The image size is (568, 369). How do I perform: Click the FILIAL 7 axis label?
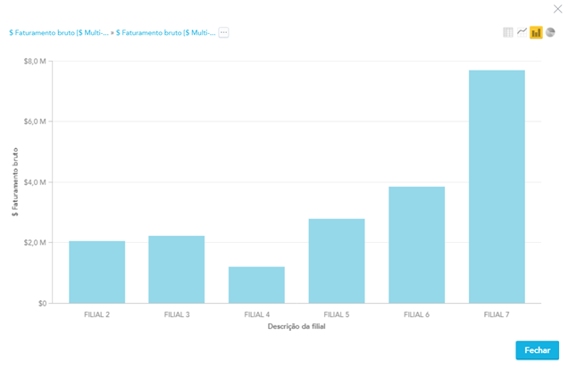coord(497,314)
